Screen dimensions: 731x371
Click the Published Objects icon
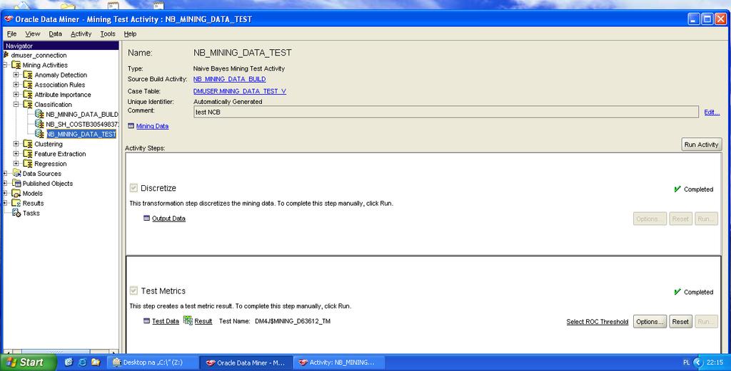[x=16, y=183]
